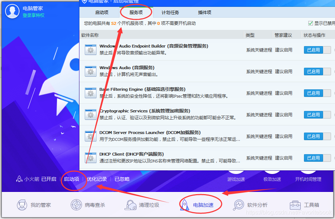Switch to the 启动项 tab

[102, 12]
